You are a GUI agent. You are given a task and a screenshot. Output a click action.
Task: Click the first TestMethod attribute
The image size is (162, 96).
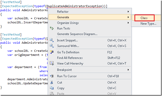(11, 2)
